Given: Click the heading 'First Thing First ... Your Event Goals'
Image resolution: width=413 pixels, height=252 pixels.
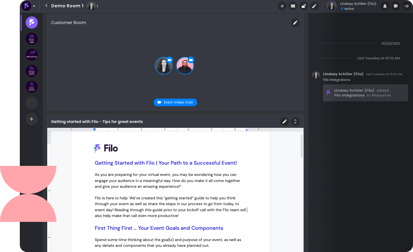Looking at the screenshot, I should (x=159, y=228).
